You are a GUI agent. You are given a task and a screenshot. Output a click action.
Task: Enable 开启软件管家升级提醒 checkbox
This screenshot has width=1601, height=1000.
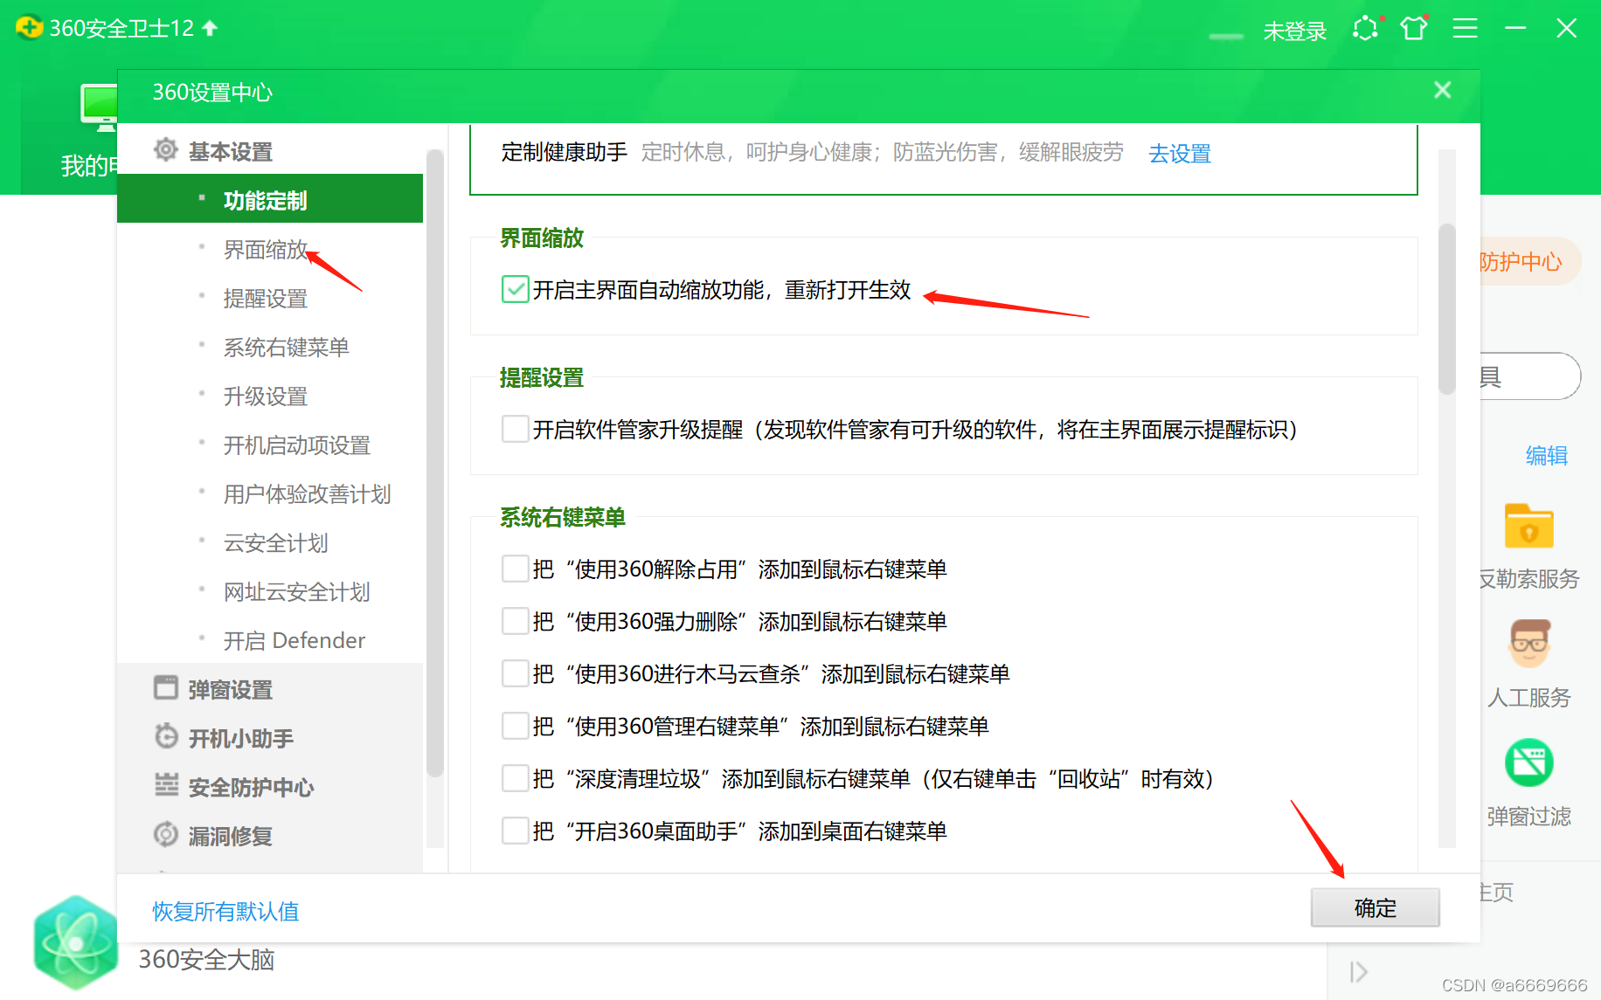pos(516,429)
